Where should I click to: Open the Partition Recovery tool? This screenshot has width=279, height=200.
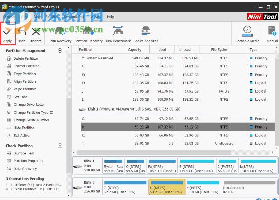tap(89, 34)
